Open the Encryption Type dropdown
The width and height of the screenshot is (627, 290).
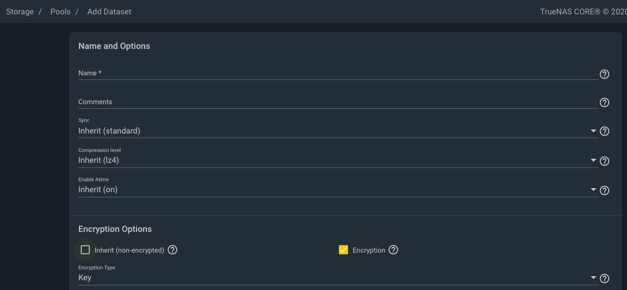pos(337,278)
